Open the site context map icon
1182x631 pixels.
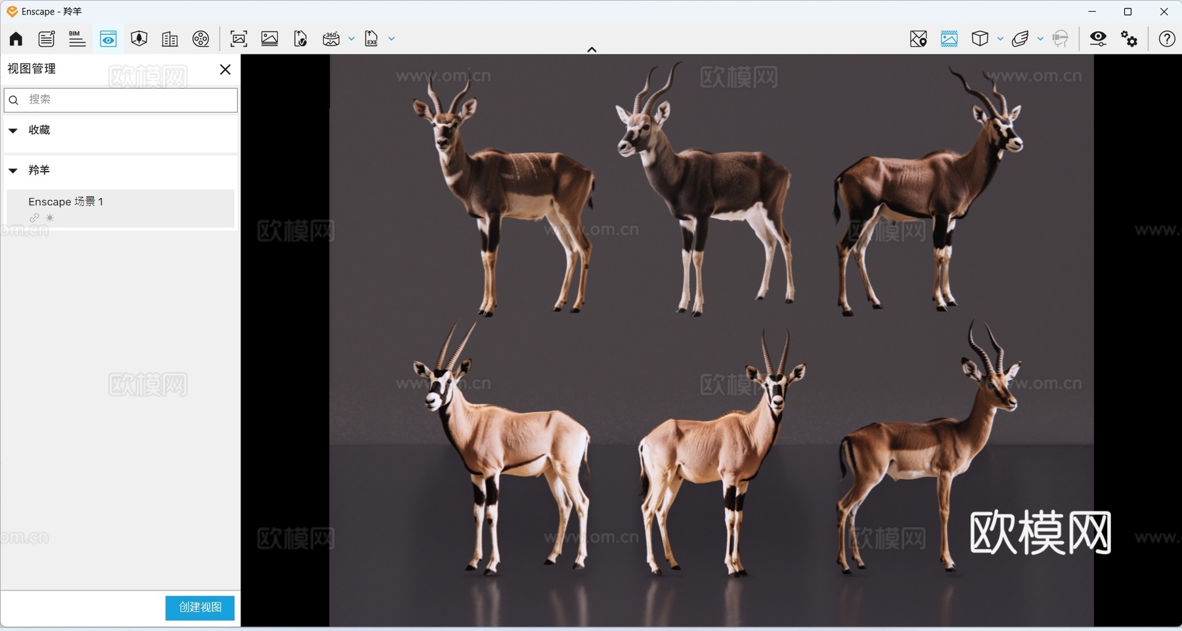pyautogui.click(x=919, y=39)
